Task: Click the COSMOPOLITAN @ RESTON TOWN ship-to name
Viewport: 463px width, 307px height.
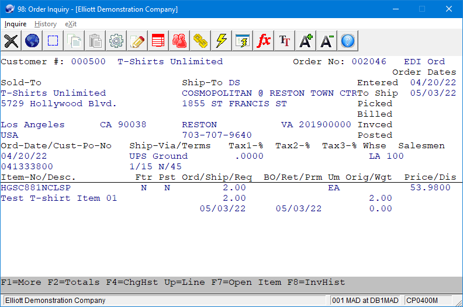Action: [269, 93]
